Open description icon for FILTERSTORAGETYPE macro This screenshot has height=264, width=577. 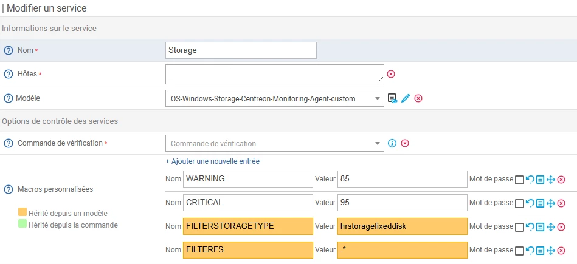tap(540, 226)
